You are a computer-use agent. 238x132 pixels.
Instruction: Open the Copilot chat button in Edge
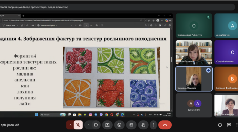click(168, 20)
